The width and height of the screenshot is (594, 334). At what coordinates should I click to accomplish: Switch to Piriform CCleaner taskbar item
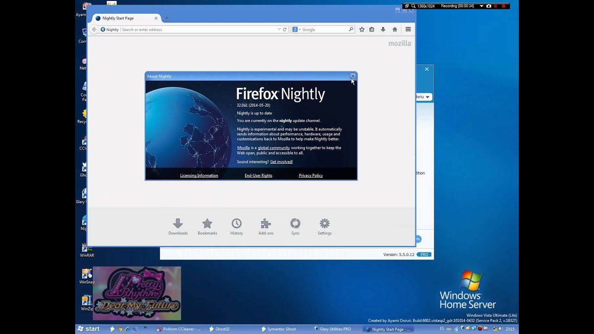[179, 329]
